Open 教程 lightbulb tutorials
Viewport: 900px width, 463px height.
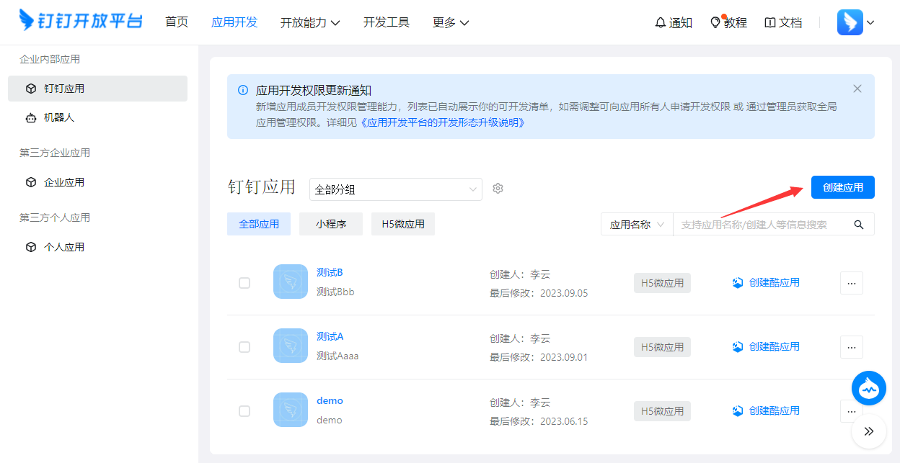728,22
